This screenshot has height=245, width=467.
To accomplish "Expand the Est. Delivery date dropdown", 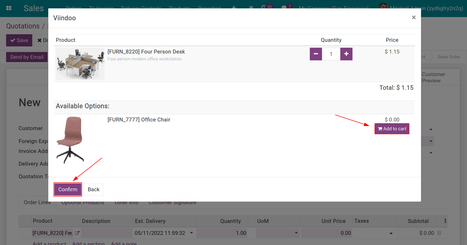I will 191,233.
